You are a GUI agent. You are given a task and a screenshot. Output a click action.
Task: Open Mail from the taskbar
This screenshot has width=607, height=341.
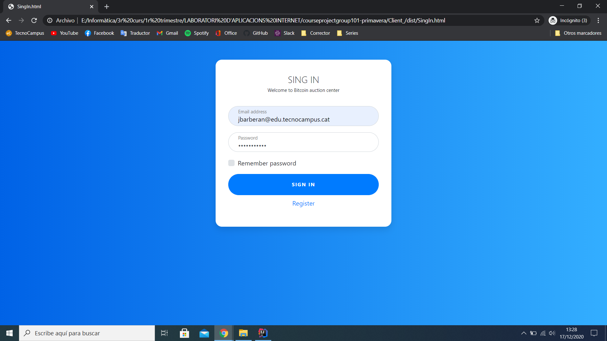click(204, 333)
